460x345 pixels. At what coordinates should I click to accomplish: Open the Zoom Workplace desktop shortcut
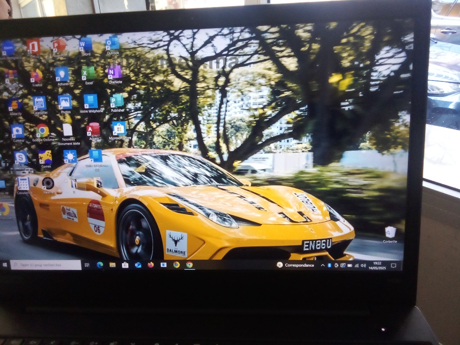coord(8,48)
